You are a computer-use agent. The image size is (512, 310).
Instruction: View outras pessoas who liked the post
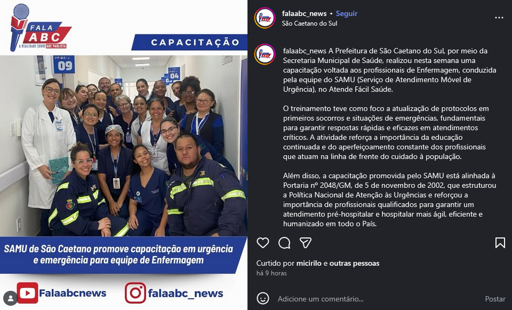[354, 263]
